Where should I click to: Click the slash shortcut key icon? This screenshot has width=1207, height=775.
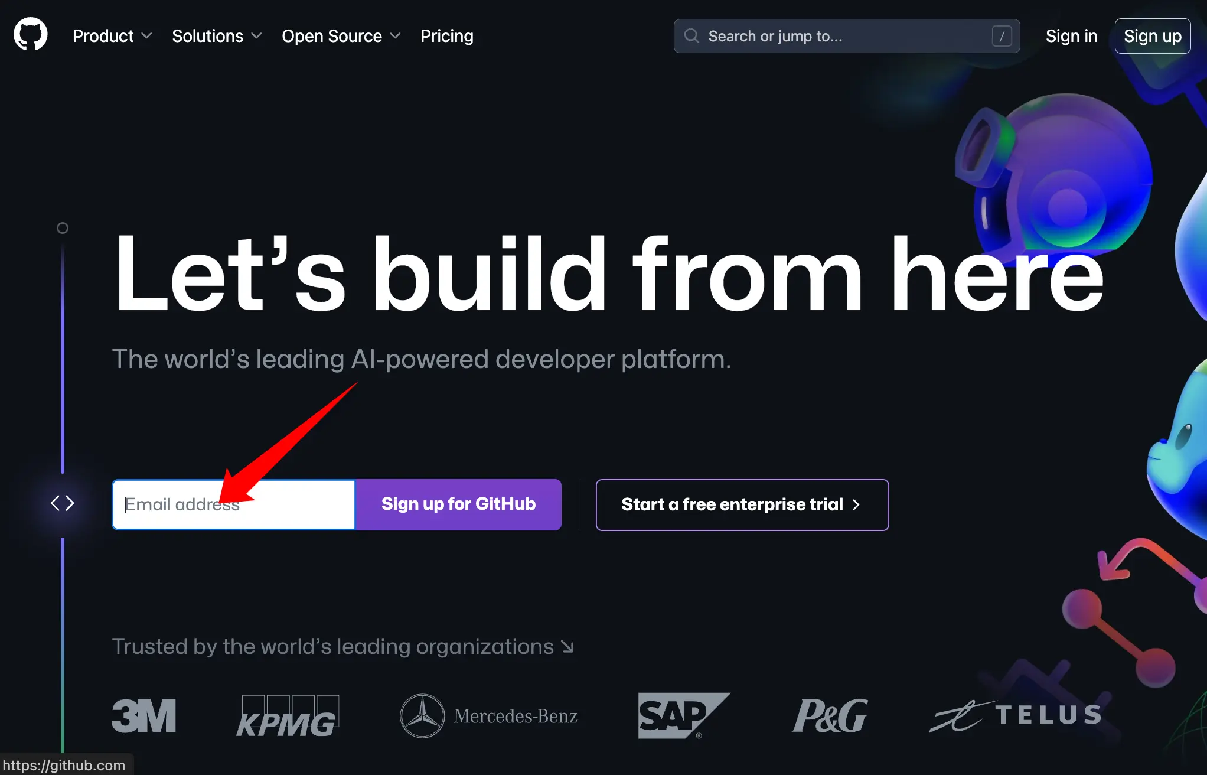[1002, 36]
